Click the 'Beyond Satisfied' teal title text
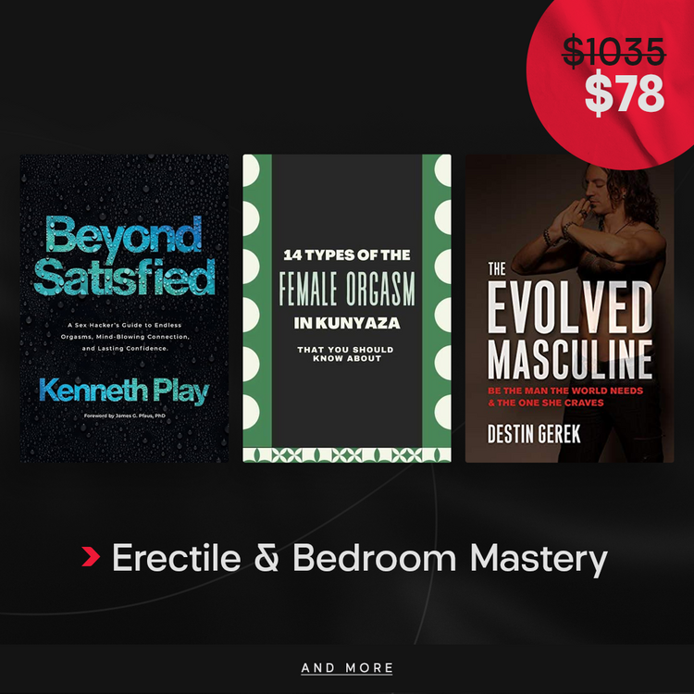The width and height of the screenshot is (694, 694). click(x=124, y=255)
